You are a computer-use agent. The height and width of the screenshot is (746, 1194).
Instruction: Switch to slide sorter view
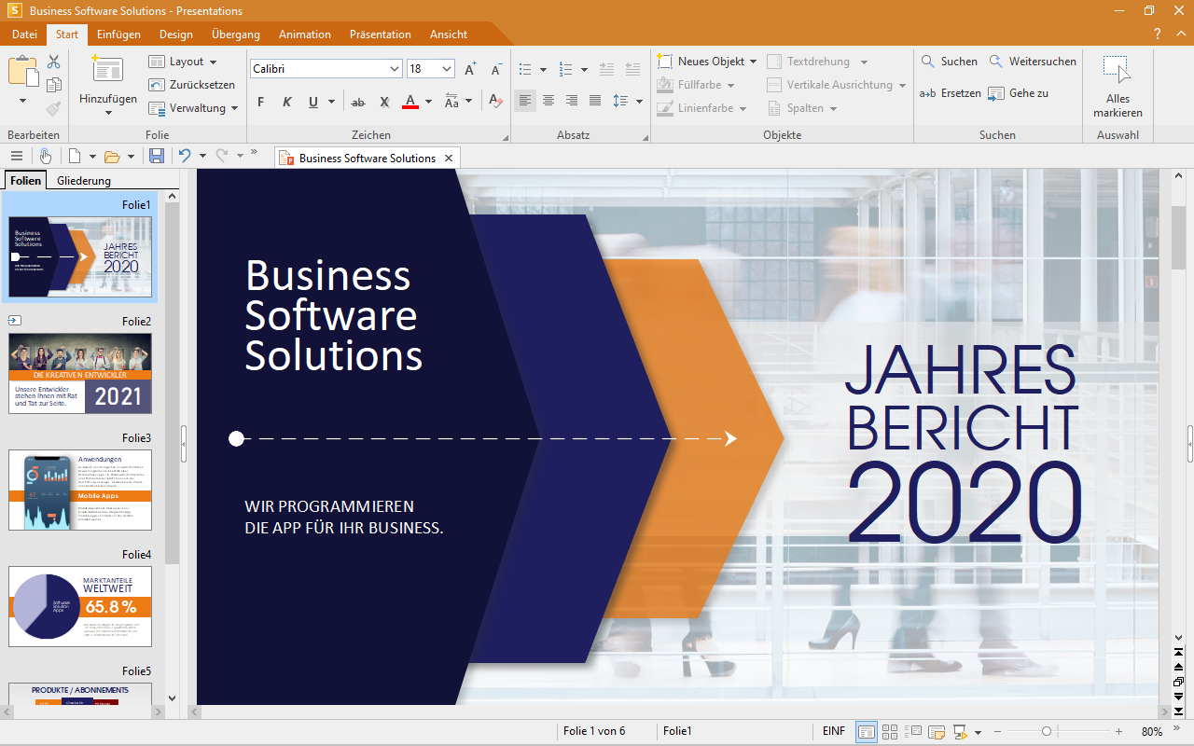click(x=890, y=731)
